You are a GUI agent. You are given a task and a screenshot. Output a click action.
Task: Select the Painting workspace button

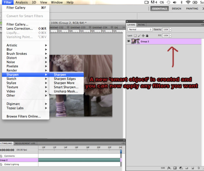(x=192, y=9)
